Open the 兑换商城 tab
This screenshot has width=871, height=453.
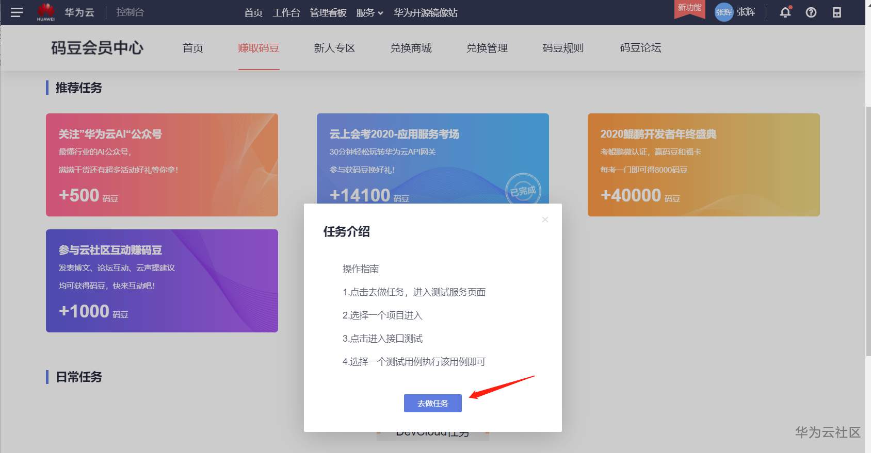(411, 48)
